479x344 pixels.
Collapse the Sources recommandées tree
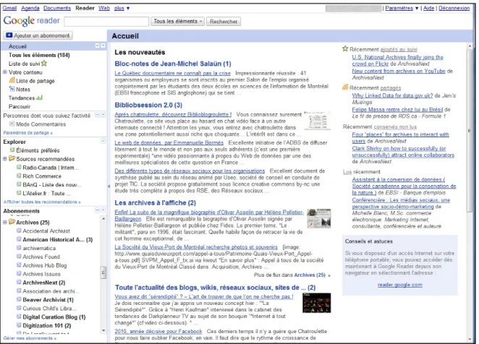coord(5,159)
